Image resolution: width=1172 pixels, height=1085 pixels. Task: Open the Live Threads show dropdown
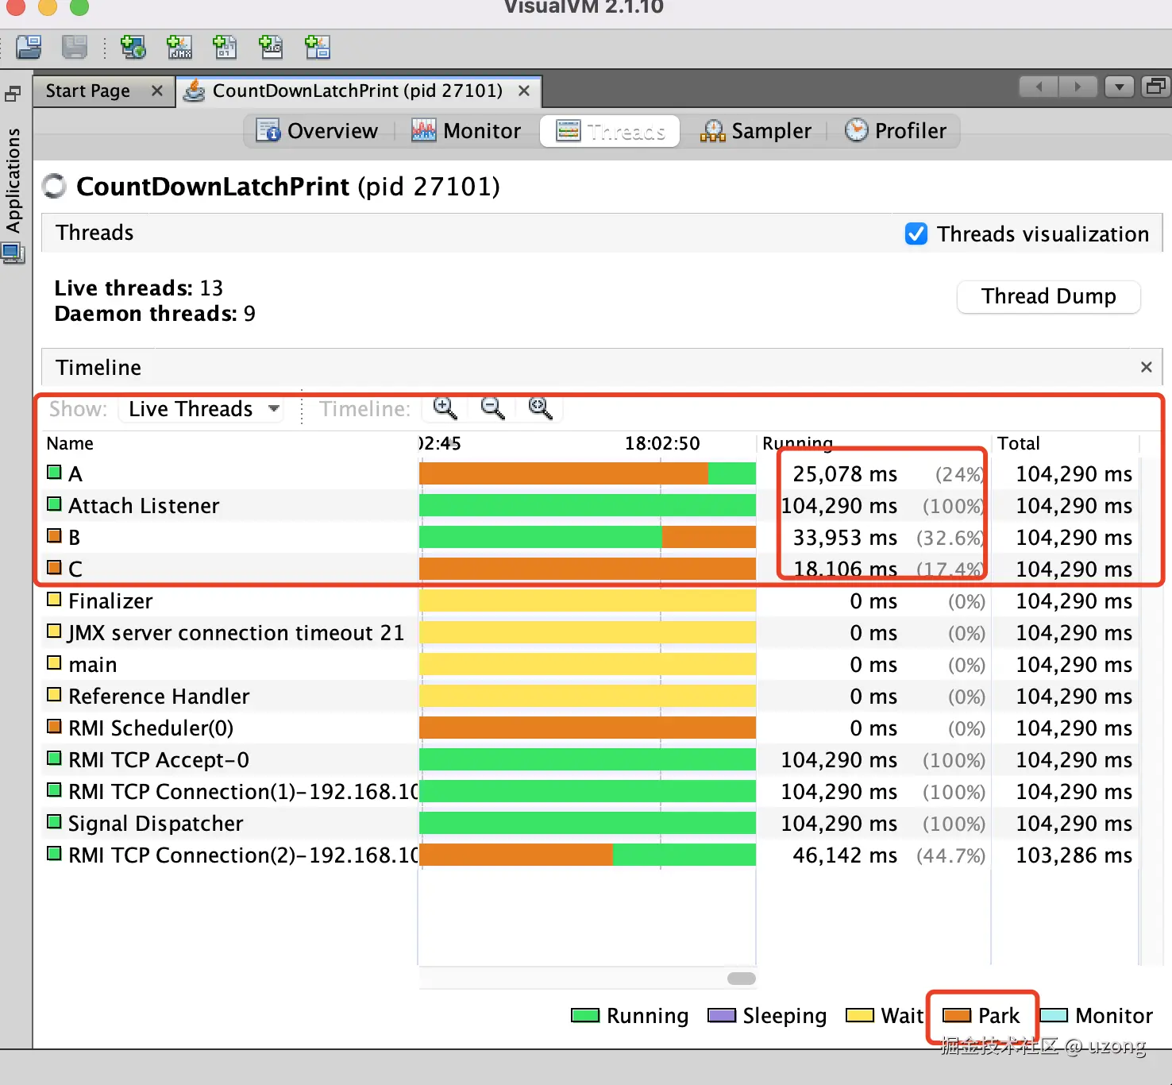[202, 409]
